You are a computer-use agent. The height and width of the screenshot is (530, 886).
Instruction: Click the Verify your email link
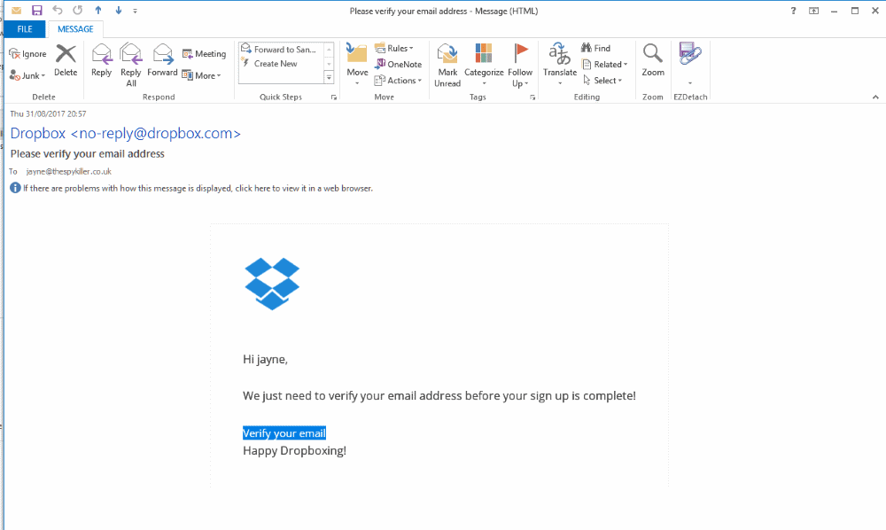[x=284, y=433]
